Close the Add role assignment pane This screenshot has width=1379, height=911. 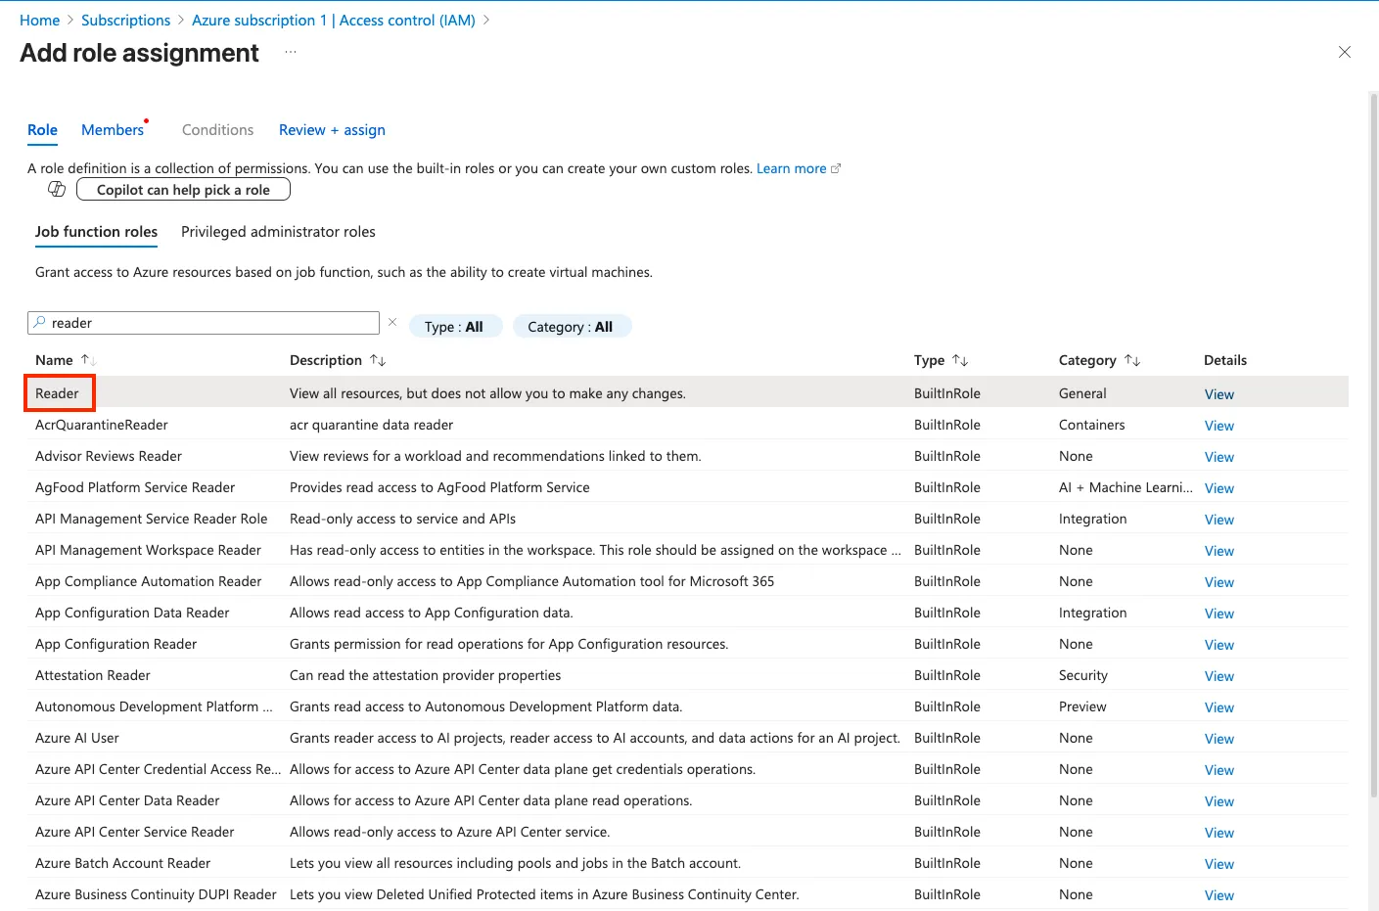coord(1344,52)
